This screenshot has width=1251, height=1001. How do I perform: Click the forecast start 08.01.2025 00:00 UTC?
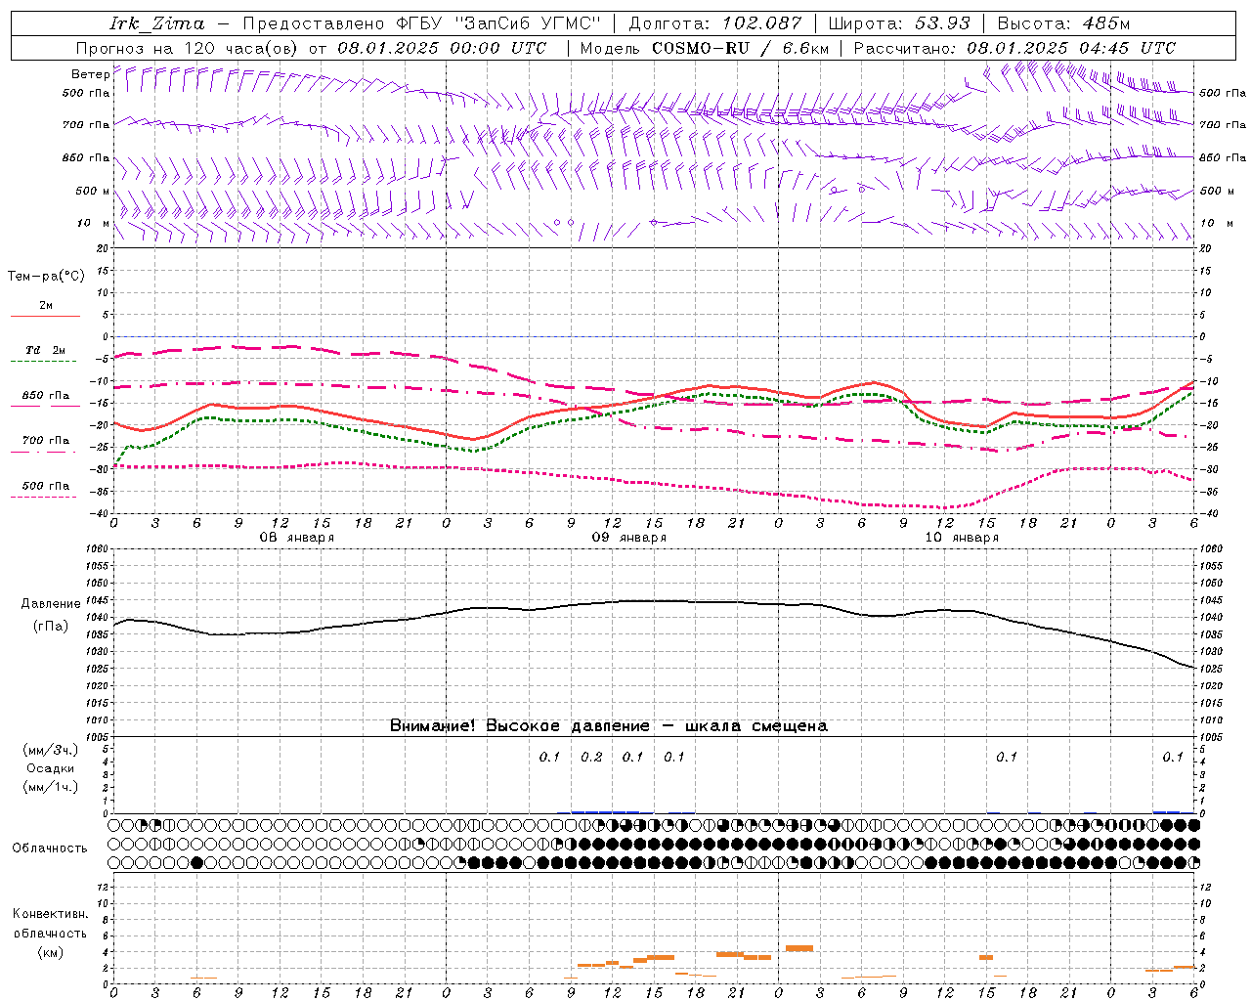[x=442, y=48]
